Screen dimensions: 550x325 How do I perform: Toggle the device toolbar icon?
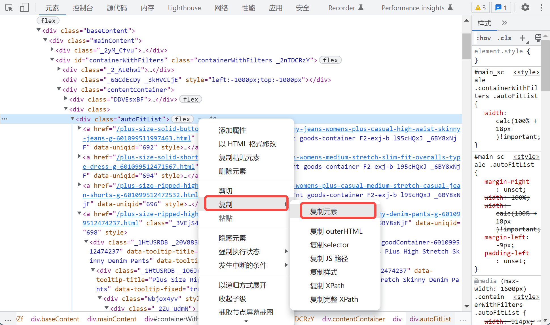(x=24, y=8)
